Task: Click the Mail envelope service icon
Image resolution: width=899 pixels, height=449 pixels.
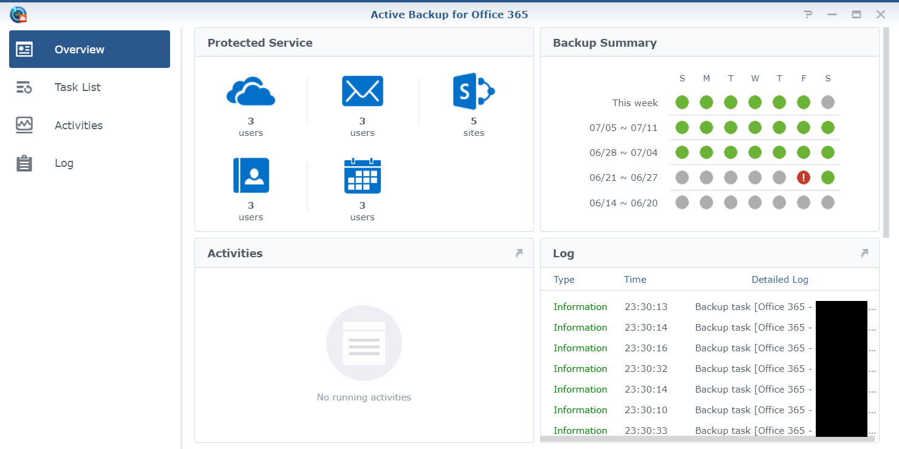Action: [x=363, y=91]
